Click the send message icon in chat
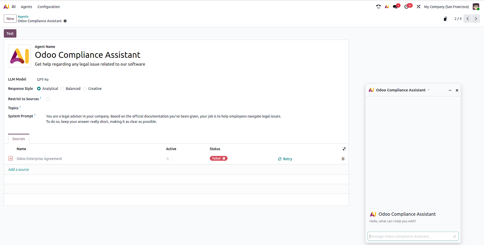 (454, 237)
